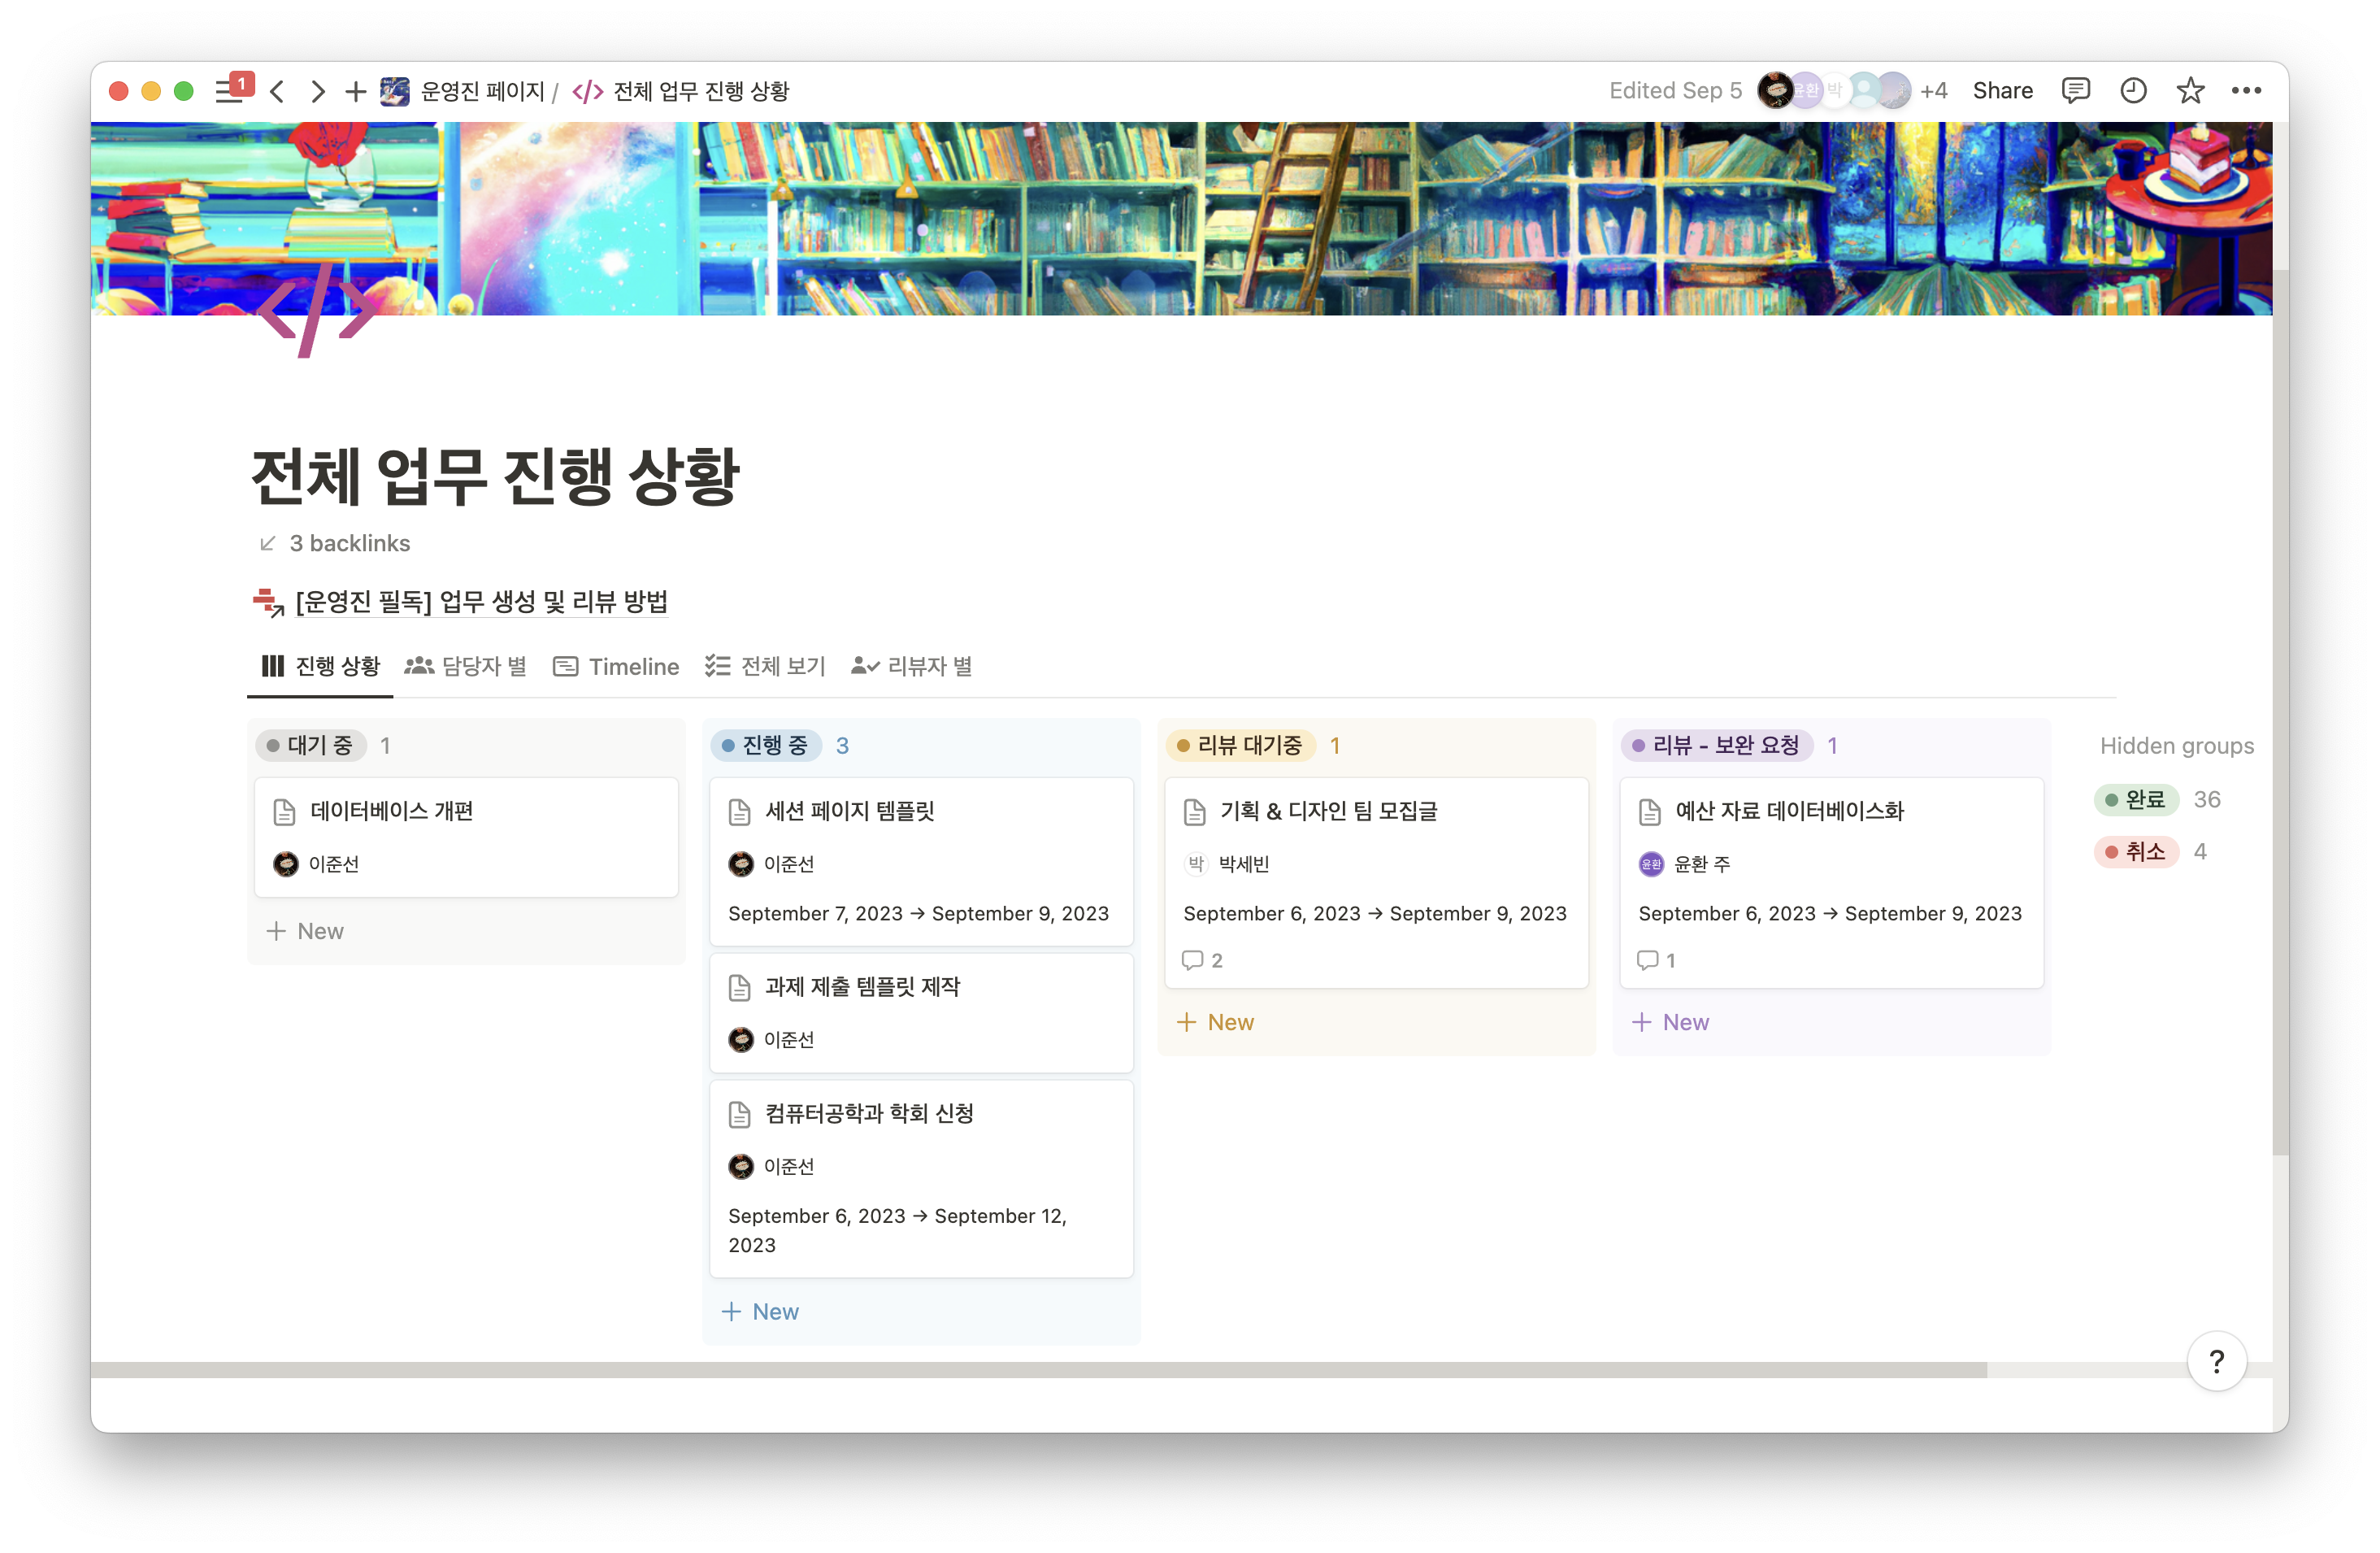Switch to the Timeline view tab
2380x1553 pixels.
pos(616,666)
